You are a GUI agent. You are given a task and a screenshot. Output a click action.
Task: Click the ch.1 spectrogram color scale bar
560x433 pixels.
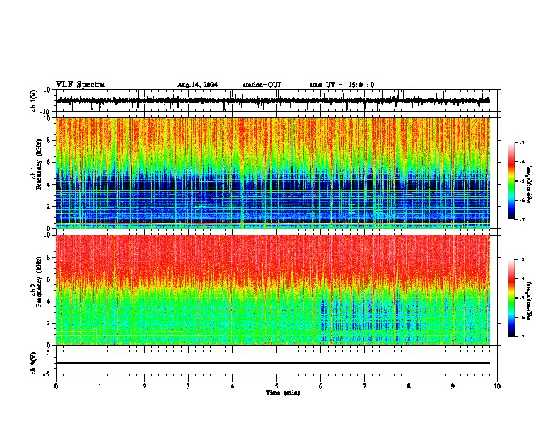pos(511,181)
